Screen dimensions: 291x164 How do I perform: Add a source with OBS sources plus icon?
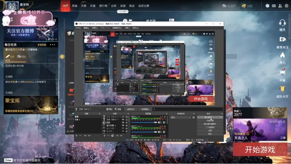(x=104, y=136)
